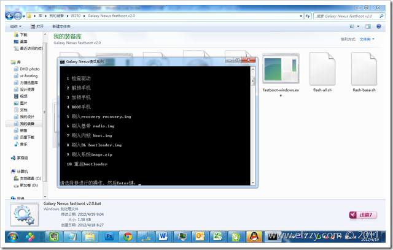Image resolution: width=393 pixels, height=250 pixels.
Task: Select the flash-base.sh file
Action: [364, 72]
